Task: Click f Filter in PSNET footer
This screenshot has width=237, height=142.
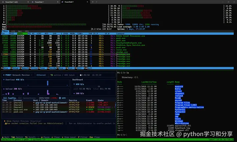Action: click(83, 137)
